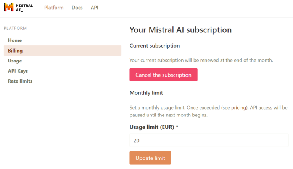Viewport: 293px width, 169px height.
Task: Open the Platform top navigation item
Action: (x=54, y=8)
